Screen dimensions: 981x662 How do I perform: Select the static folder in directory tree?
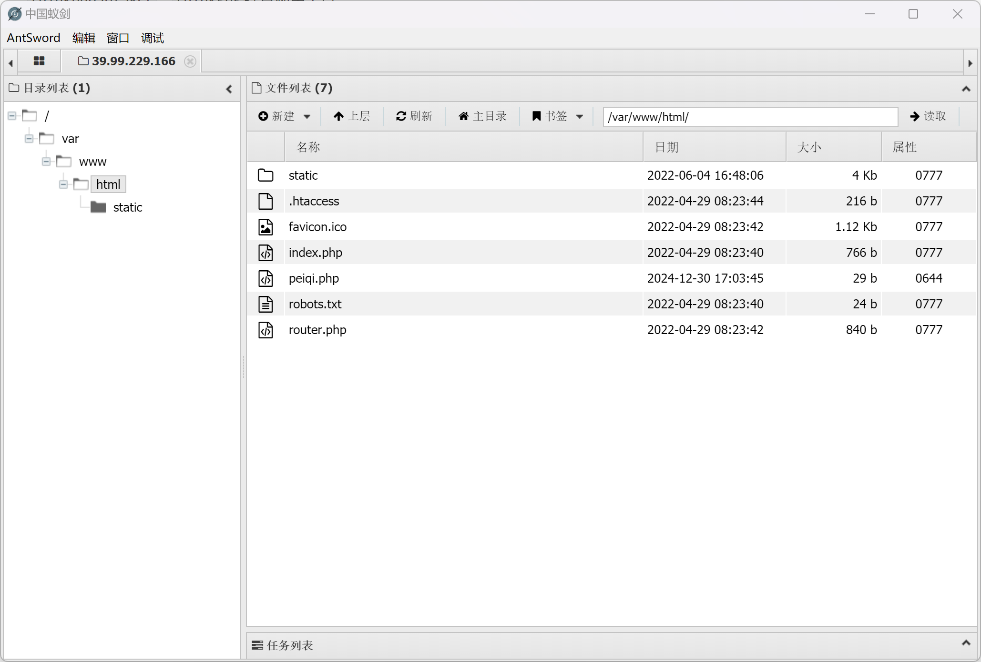click(x=128, y=207)
